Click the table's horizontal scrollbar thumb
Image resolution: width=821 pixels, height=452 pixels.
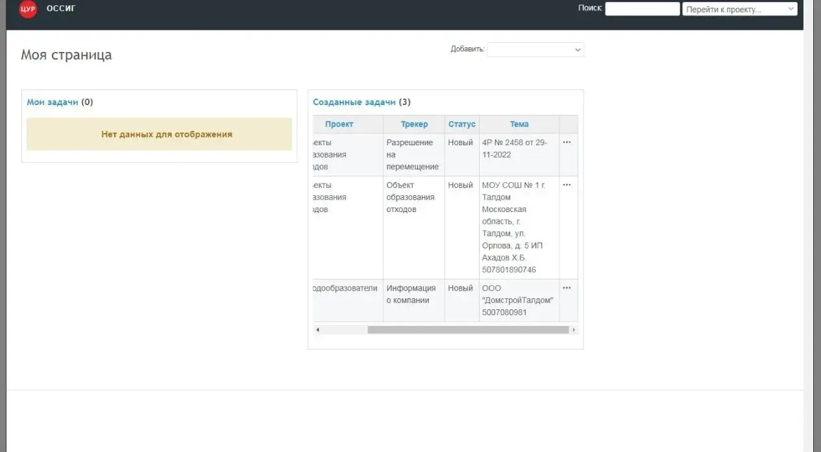[468, 329]
